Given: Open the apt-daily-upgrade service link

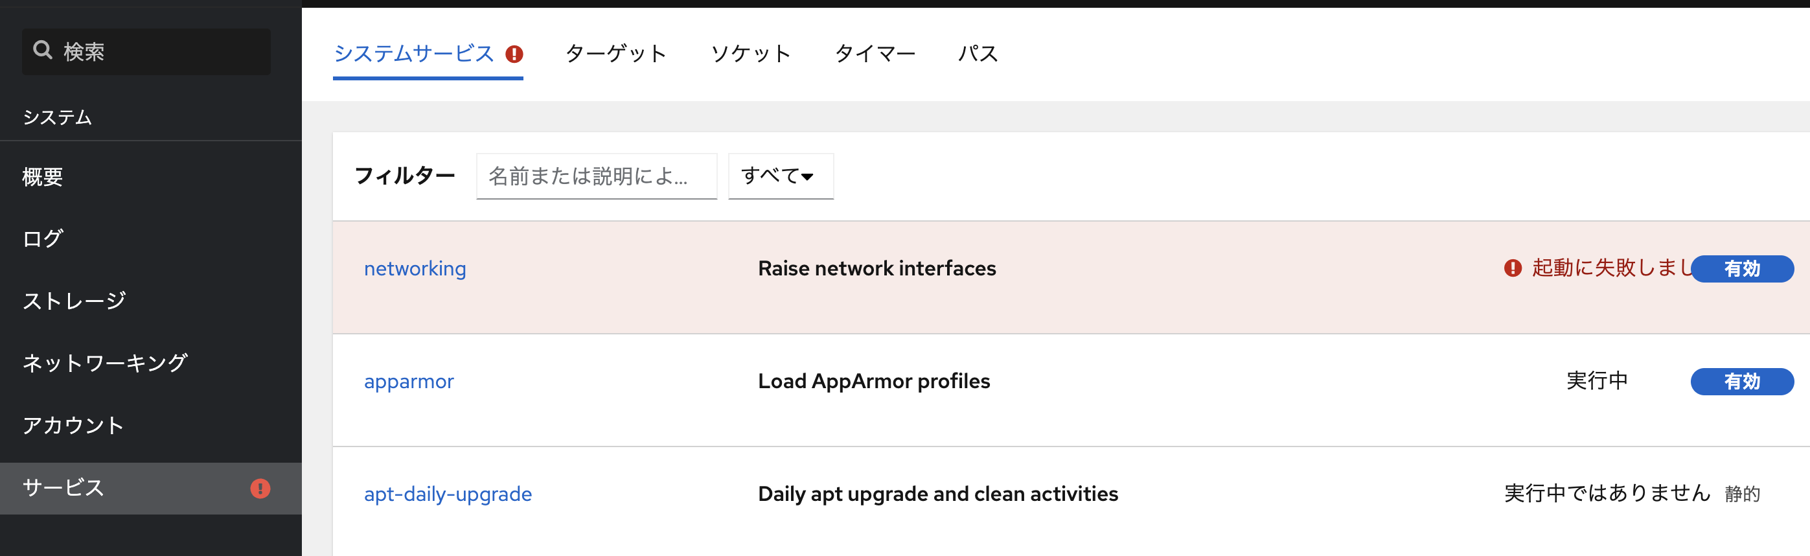Looking at the screenshot, I should (x=448, y=494).
